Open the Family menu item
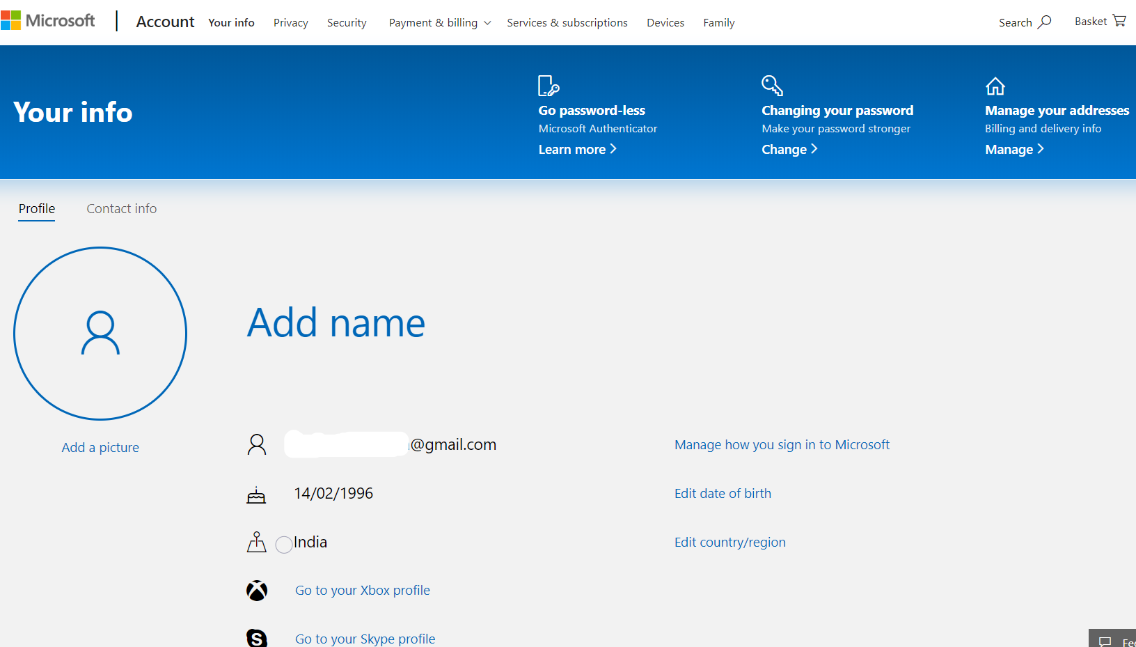The height and width of the screenshot is (647, 1136). [x=719, y=23]
